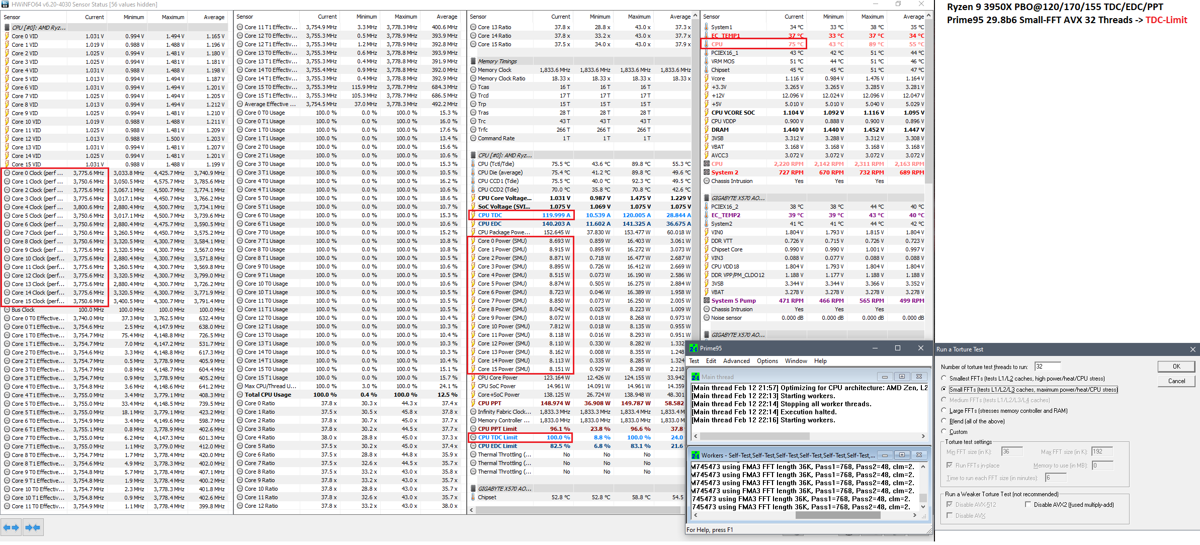This screenshot has width=1200, height=545.
Task: Click the thermometer icon beside VRM MOS
Action: pyautogui.click(x=707, y=61)
